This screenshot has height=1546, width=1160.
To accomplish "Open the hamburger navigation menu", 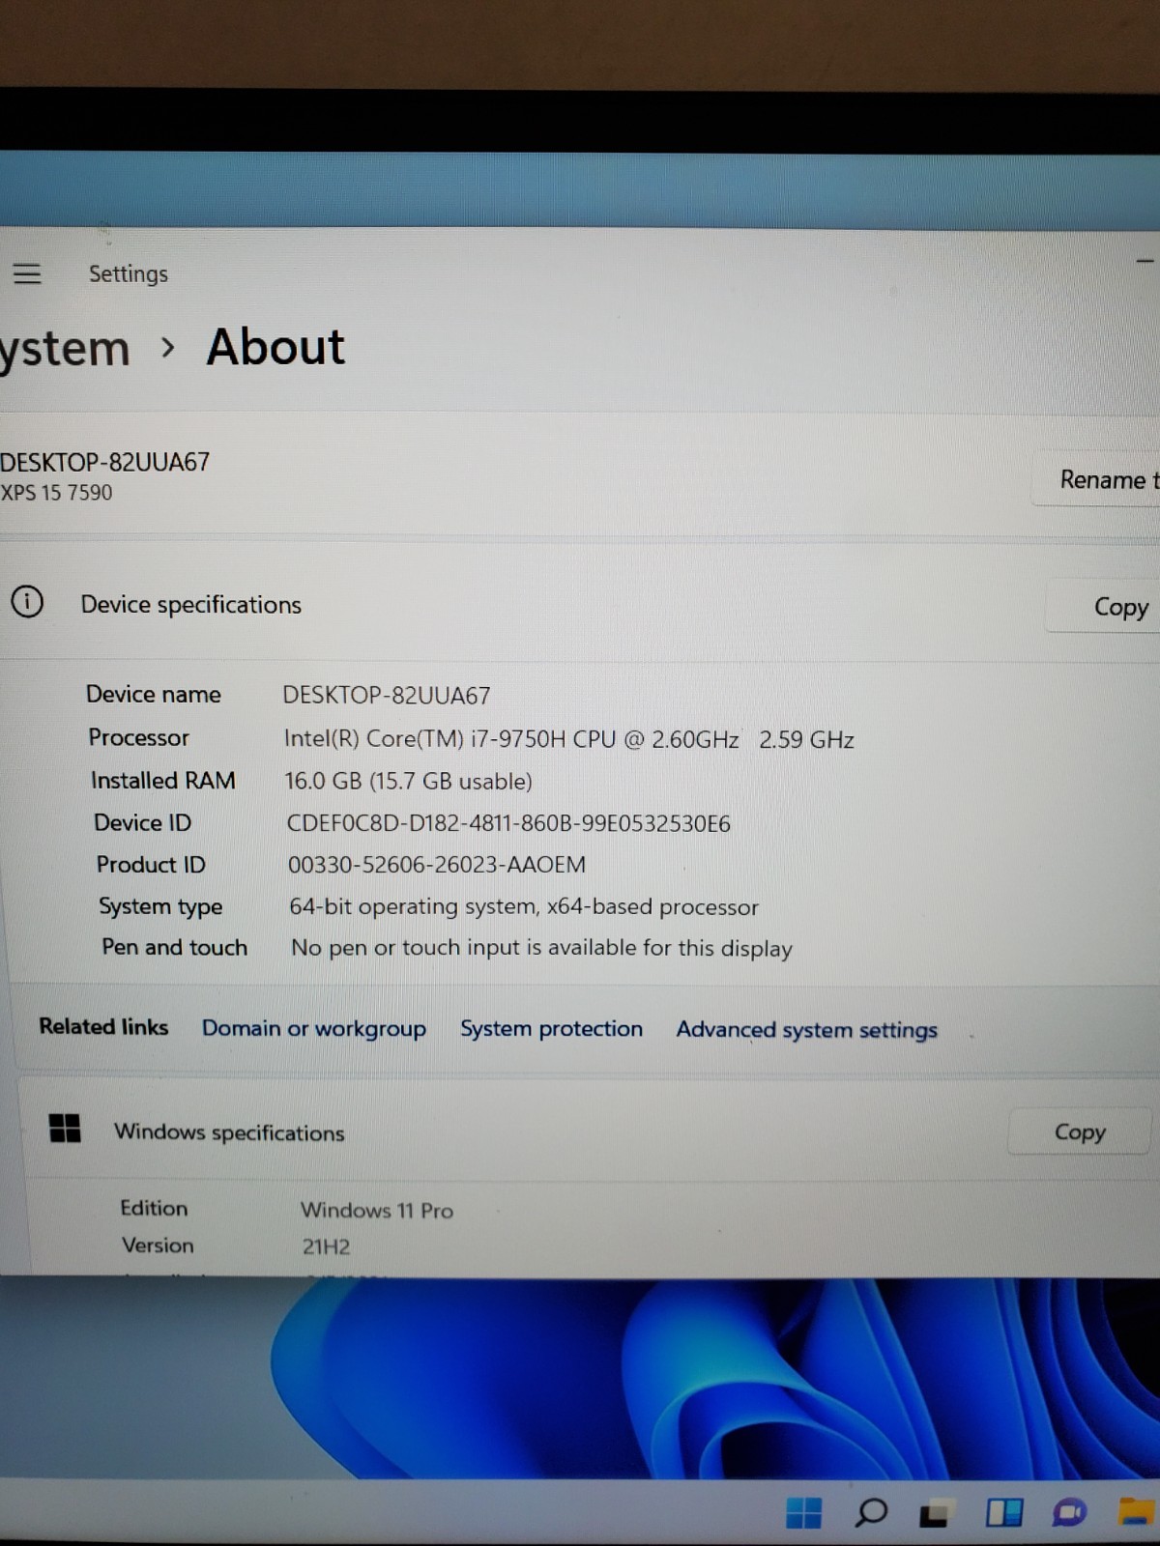I will (27, 273).
